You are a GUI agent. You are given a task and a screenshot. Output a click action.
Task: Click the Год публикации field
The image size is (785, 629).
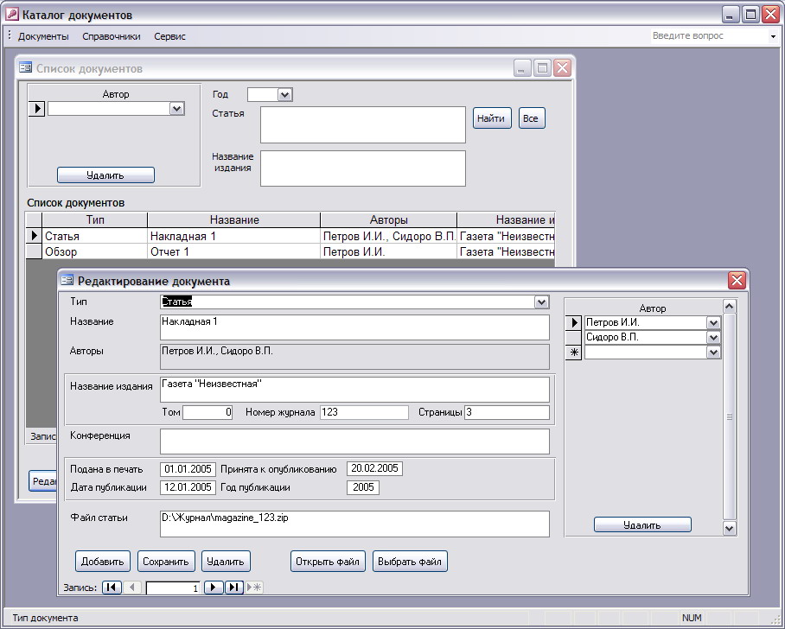point(363,487)
